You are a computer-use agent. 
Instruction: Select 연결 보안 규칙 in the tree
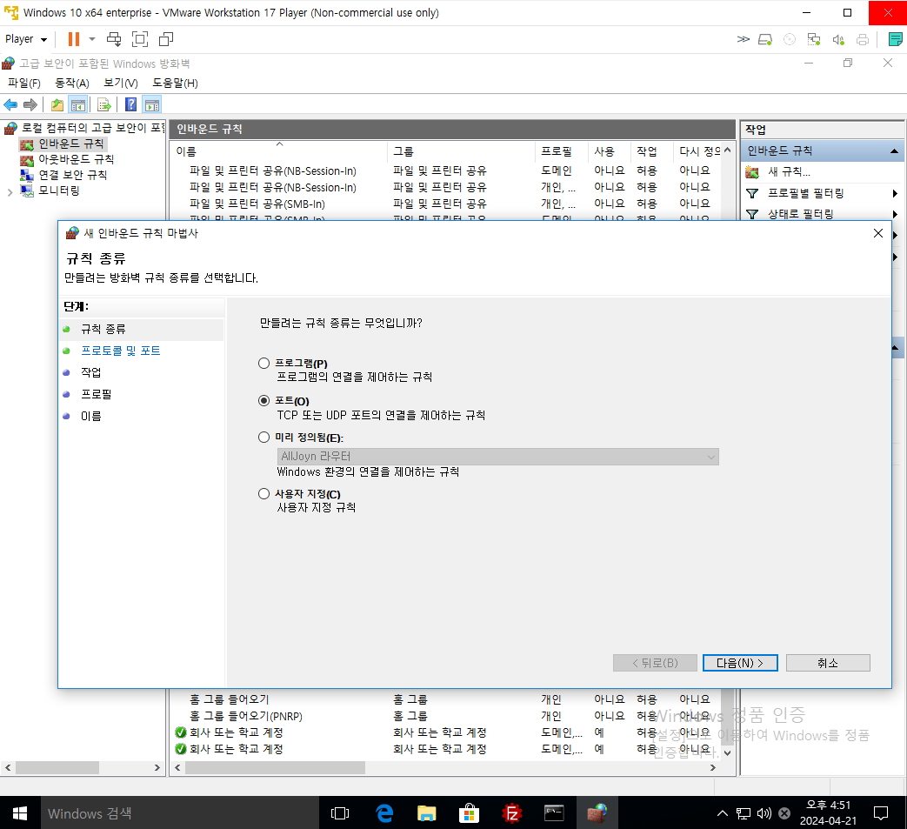pyautogui.click(x=72, y=175)
